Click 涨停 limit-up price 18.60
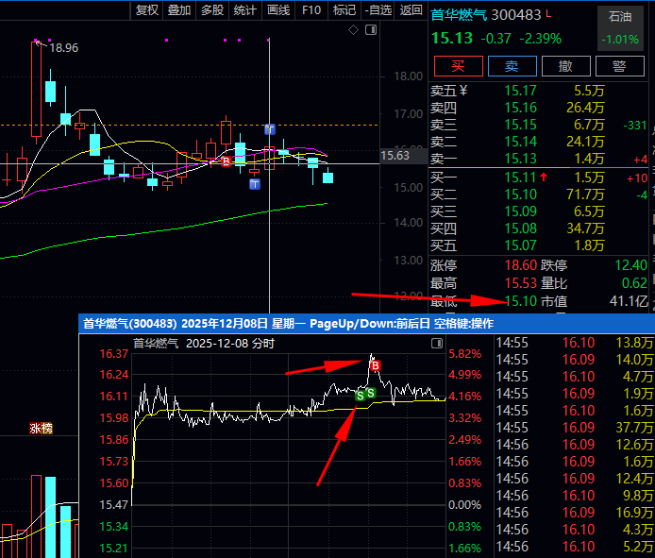 [x=520, y=265]
